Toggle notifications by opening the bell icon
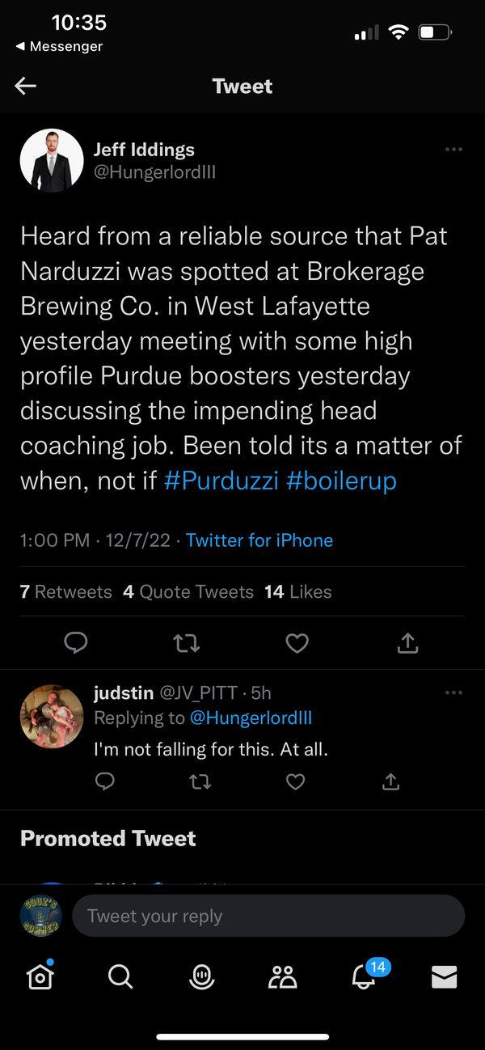The width and height of the screenshot is (485, 1050). 363,976
